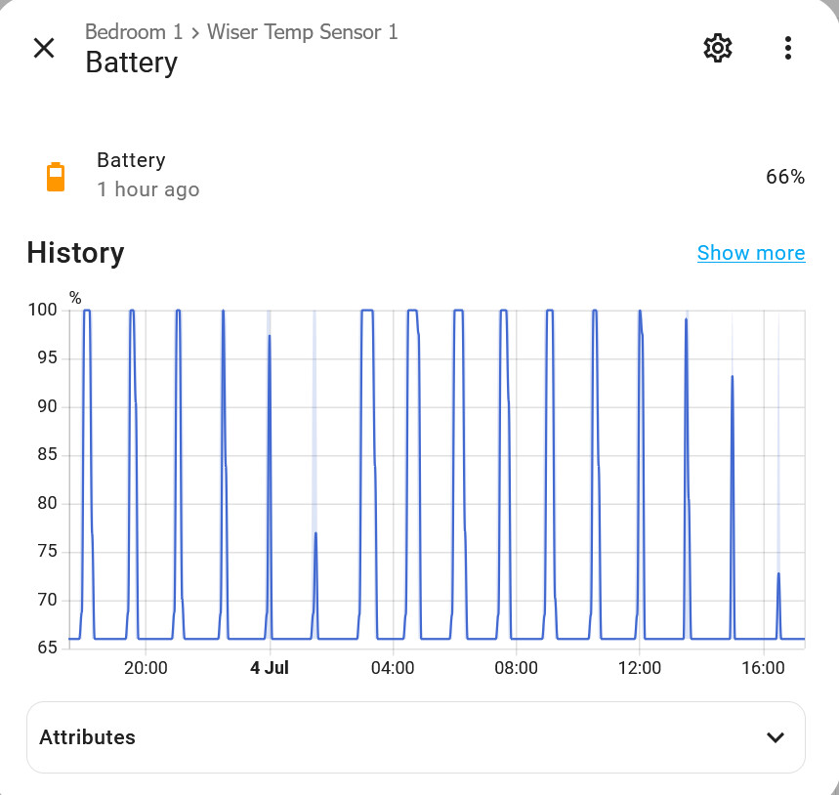Select the 75% spike after 4 Jul midnight

click(x=315, y=535)
